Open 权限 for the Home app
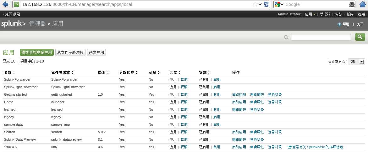This screenshot has height=156, width=368. (184, 102)
